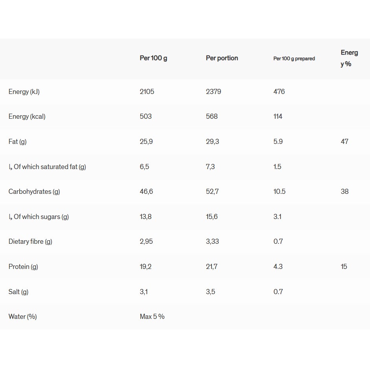This screenshot has width=370, height=370.
Task: Click the carbohydrates energy percentage value 38
Action: click(x=344, y=191)
